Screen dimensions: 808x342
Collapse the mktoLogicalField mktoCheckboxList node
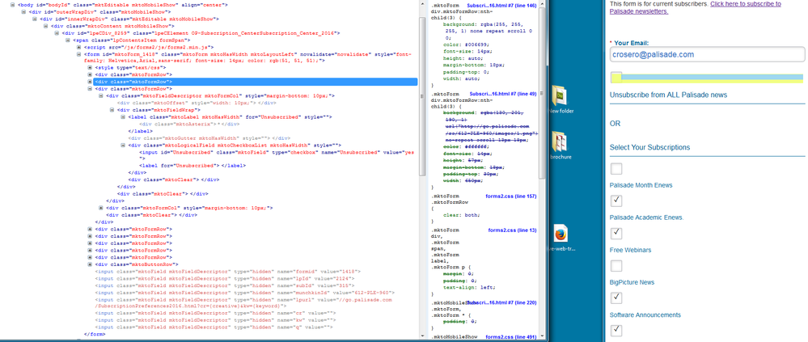(x=123, y=146)
